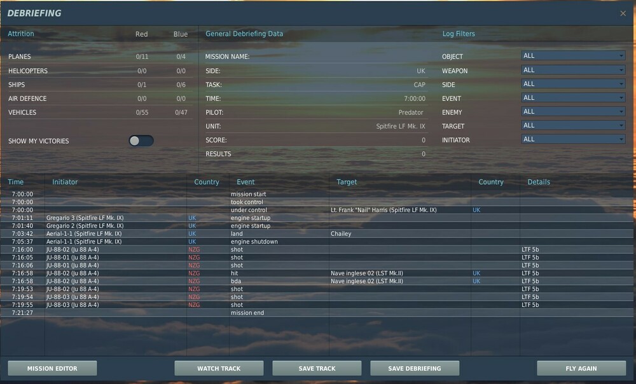Select the 7:19:55 JU-88-03 shot row

(316, 305)
